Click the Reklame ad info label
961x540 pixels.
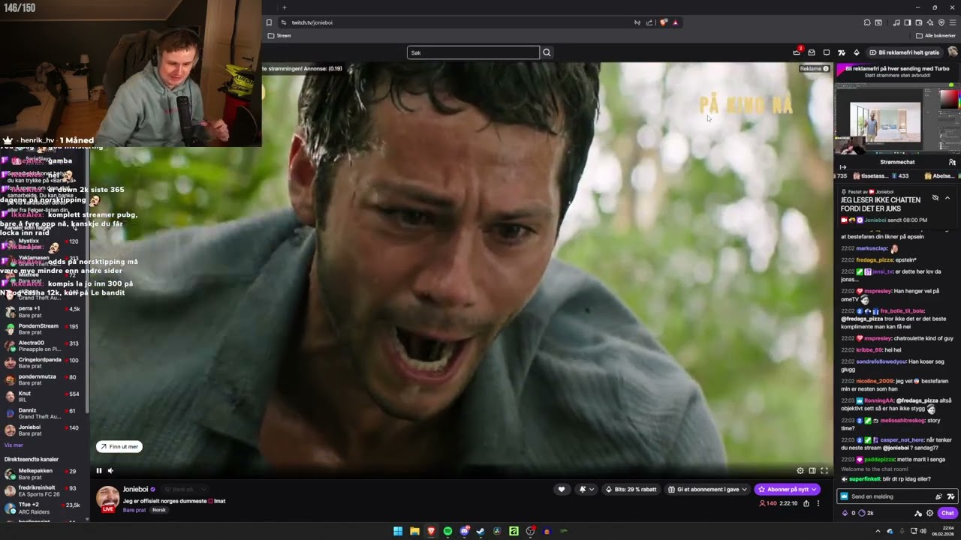815,69
